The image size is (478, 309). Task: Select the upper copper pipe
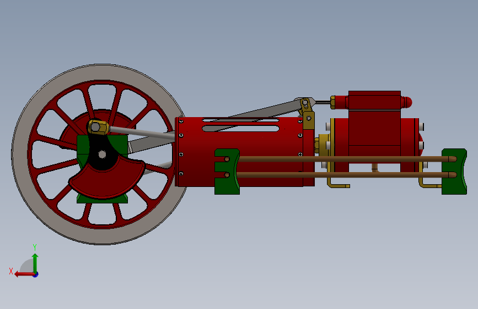(345, 159)
